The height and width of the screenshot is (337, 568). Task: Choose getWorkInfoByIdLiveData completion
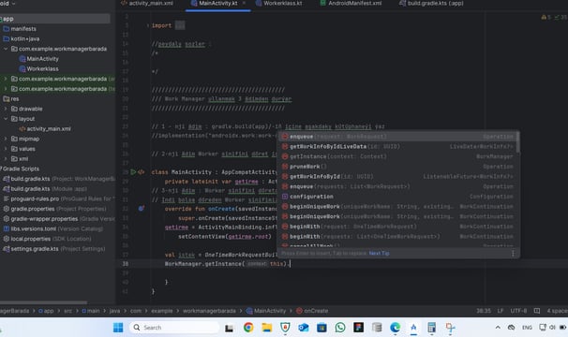(397, 147)
